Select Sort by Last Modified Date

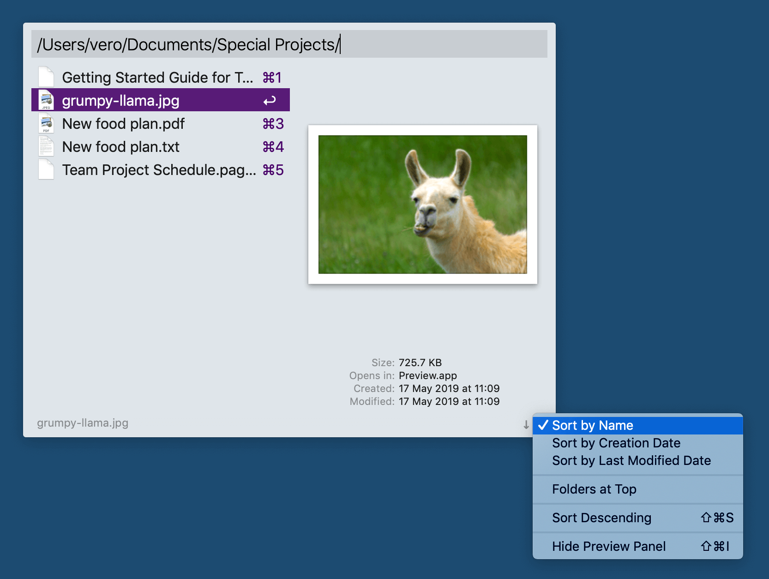click(631, 460)
